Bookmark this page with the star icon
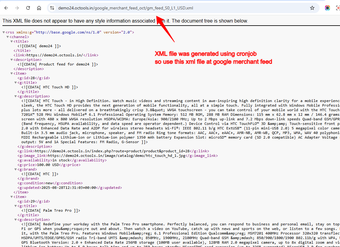The height and width of the screenshot is (247, 340). (x=312, y=8)
